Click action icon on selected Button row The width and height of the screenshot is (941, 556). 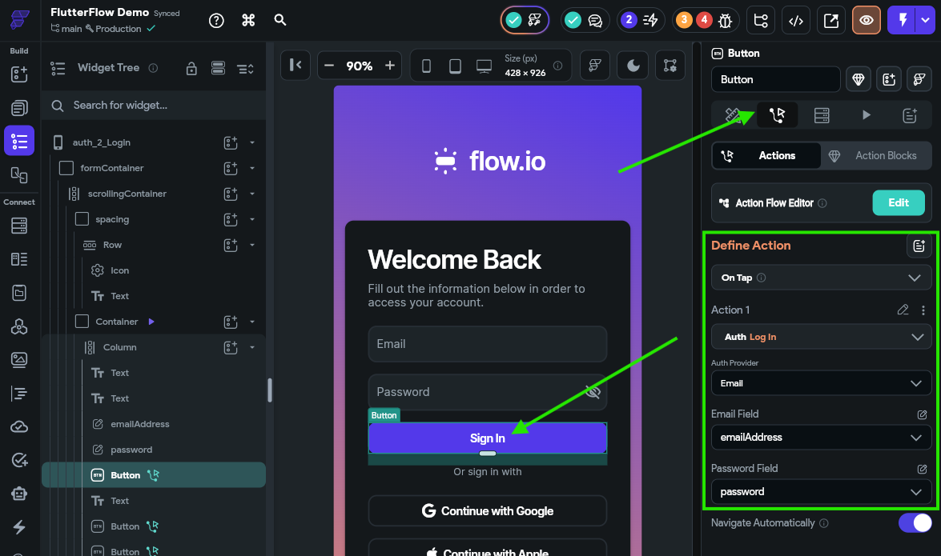tap(153, 475)
